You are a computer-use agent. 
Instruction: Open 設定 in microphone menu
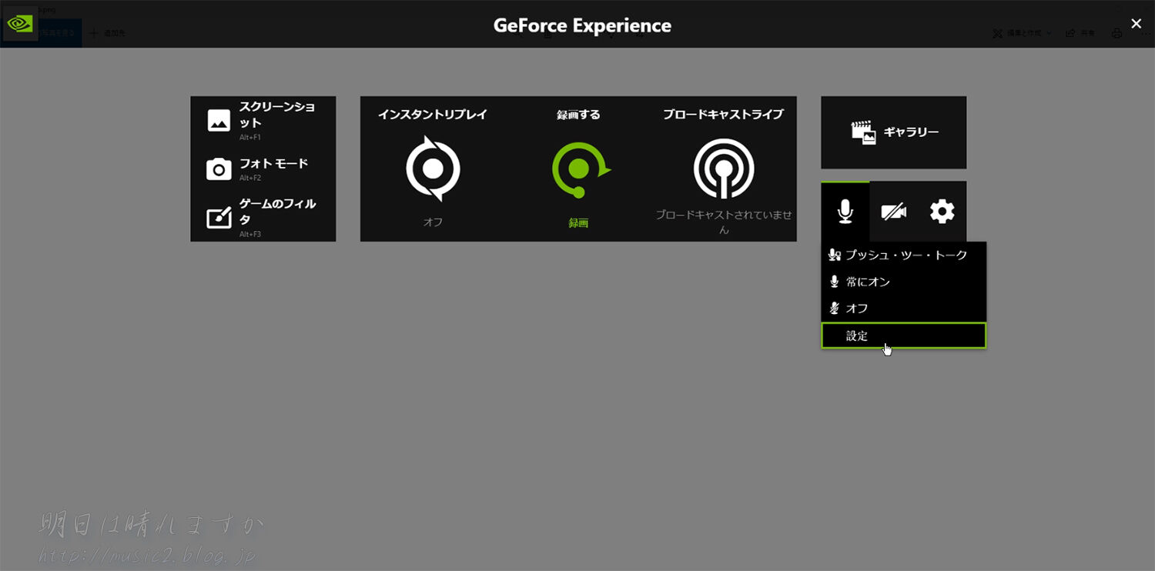[903, 336]
